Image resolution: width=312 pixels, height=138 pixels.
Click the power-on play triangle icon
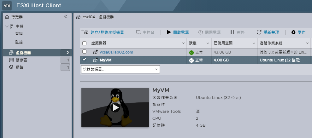(x=169, y=32)
